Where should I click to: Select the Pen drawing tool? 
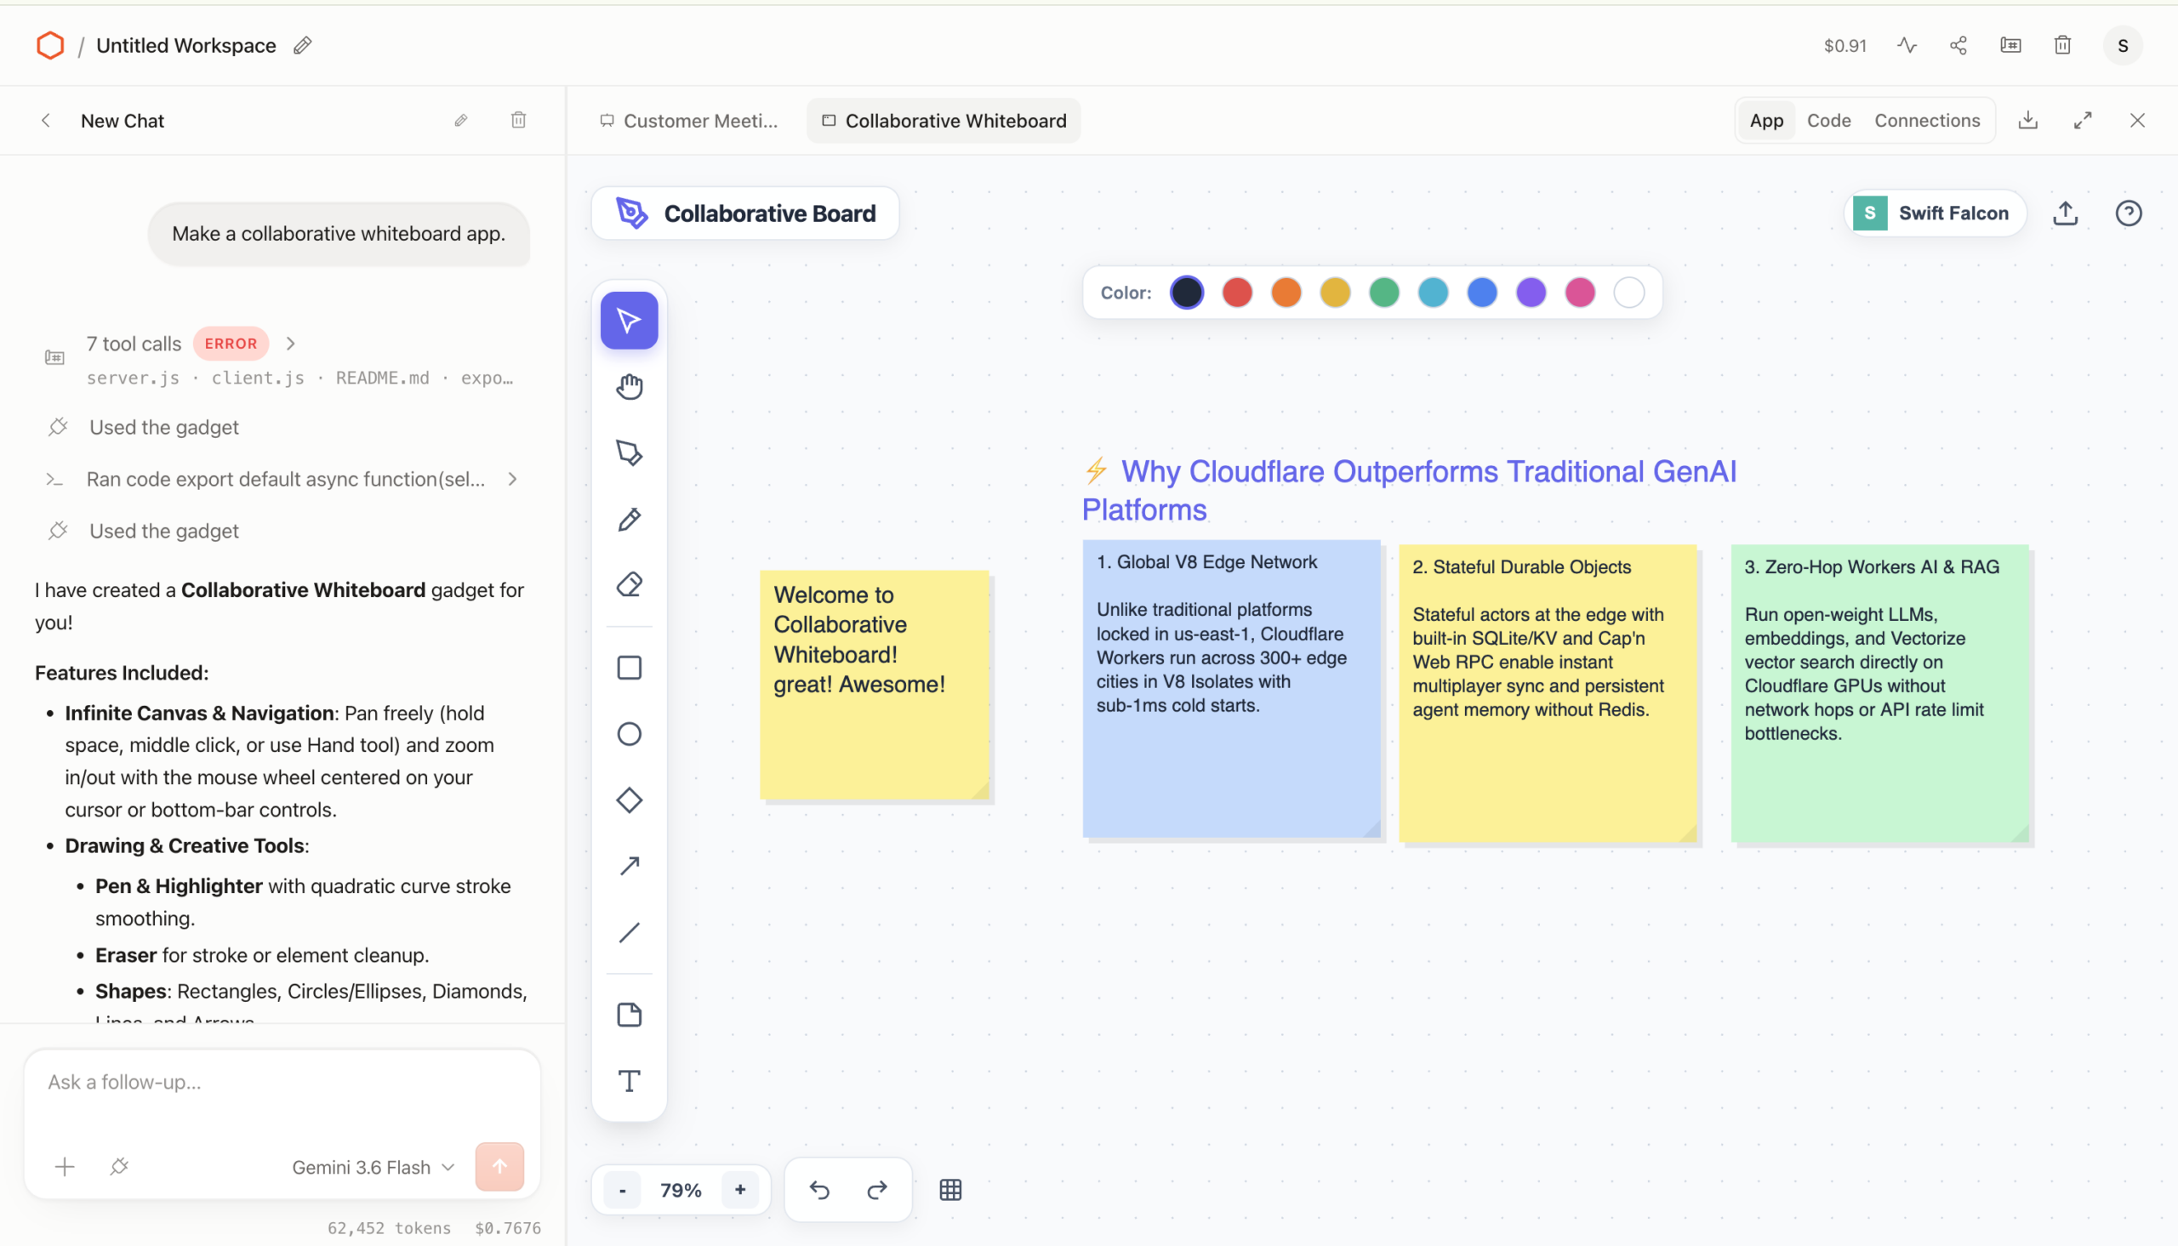629,452
